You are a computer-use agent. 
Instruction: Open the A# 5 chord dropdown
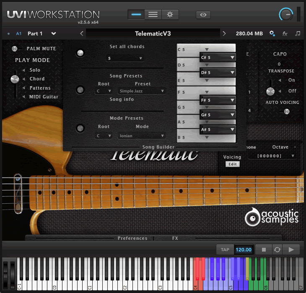pos(218,130)
